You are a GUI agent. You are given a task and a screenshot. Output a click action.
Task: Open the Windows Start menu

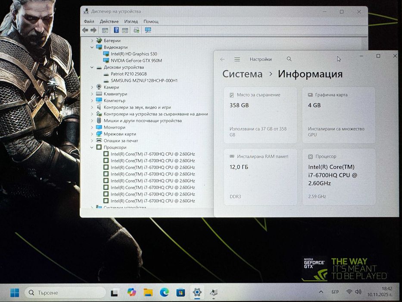click(15, 293)
